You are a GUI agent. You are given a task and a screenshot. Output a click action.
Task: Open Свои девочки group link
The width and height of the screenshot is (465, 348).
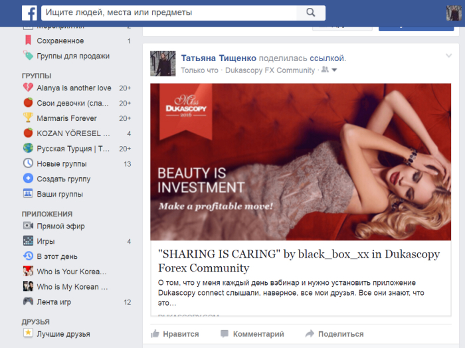[x=72, y=103]
